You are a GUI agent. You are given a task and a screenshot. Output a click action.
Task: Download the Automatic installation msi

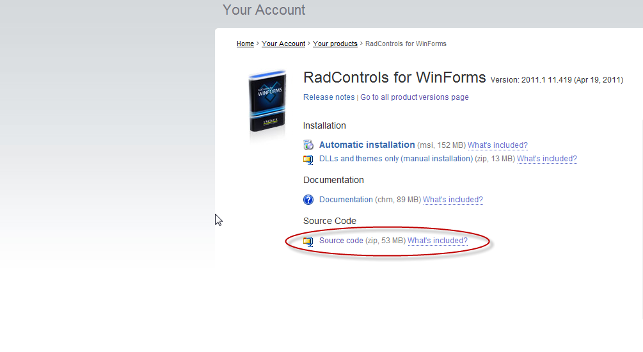(x=367, y=145)
